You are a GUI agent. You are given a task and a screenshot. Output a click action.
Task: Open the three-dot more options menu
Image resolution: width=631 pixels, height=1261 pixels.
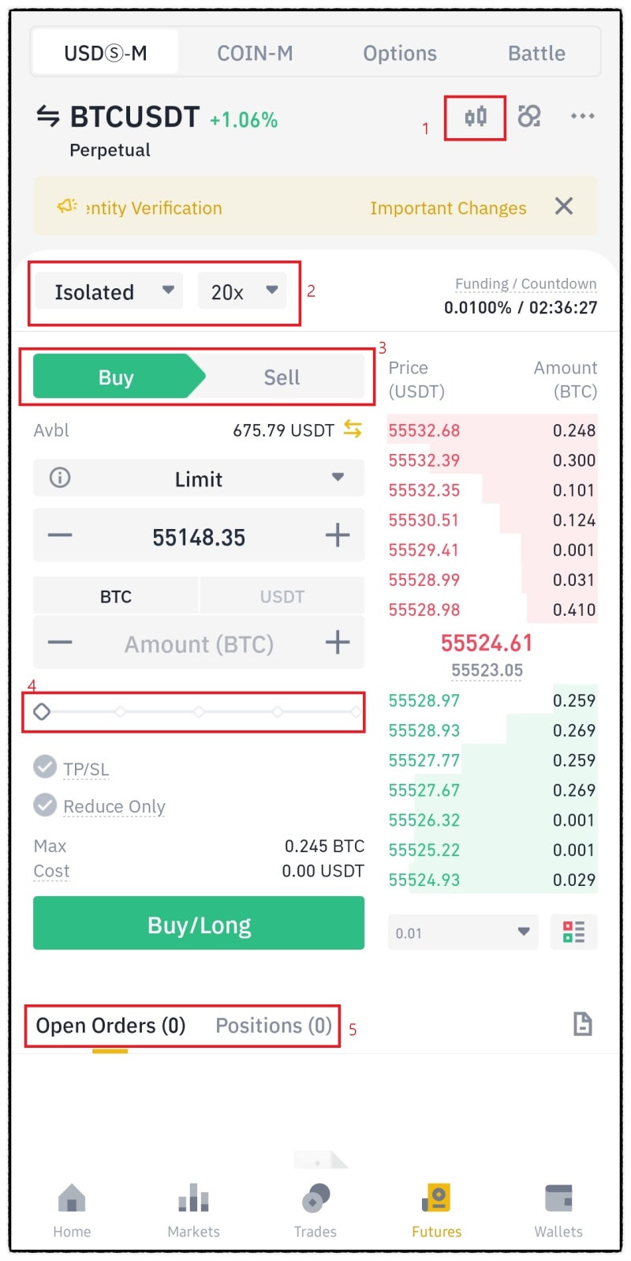(x=582, y=117)
